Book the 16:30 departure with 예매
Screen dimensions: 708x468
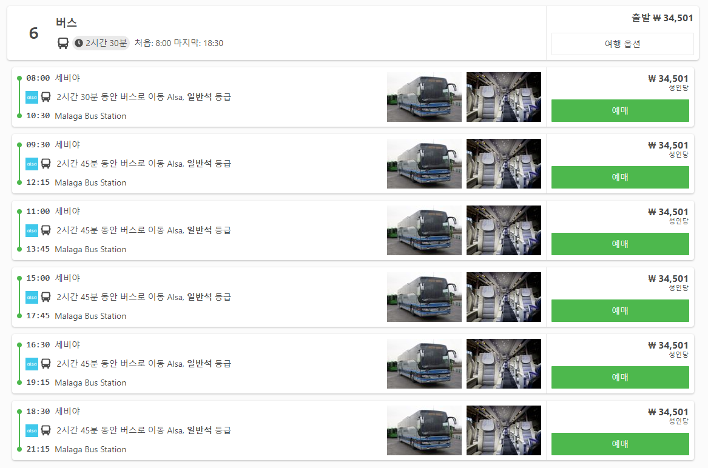(x=620, y=377)
